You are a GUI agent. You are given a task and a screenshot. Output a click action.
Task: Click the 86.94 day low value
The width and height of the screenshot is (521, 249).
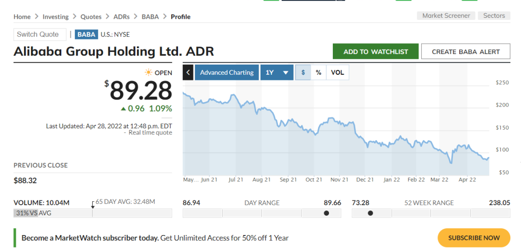[192, 203]
